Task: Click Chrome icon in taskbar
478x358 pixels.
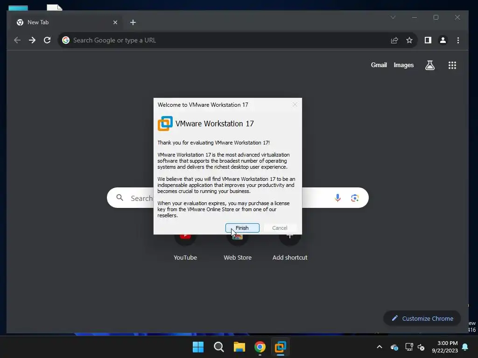Action: [260, 347]
